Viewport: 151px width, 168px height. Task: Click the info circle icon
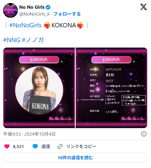point(144,134)
